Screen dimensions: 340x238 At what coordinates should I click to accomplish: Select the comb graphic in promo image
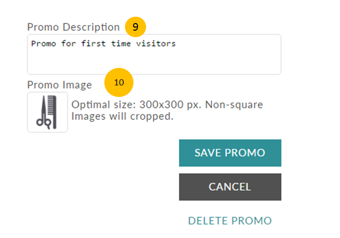(x=52, y=112)
